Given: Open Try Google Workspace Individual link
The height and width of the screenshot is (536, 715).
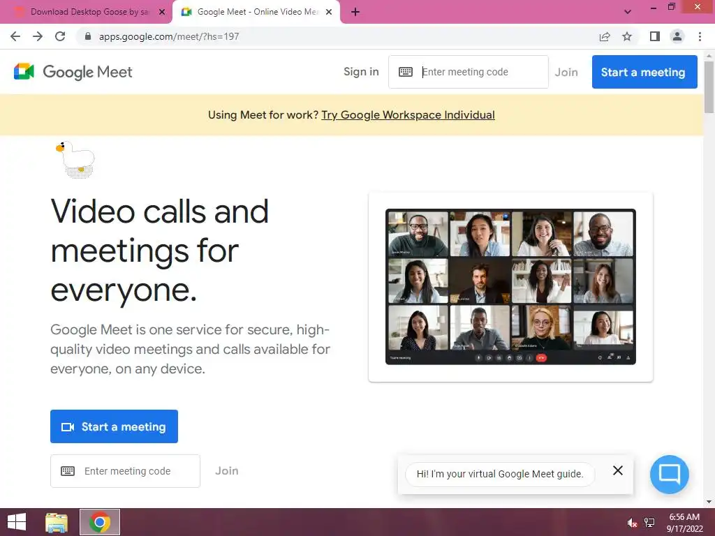Looking at the screenshot, I should [x=408, y=115].
